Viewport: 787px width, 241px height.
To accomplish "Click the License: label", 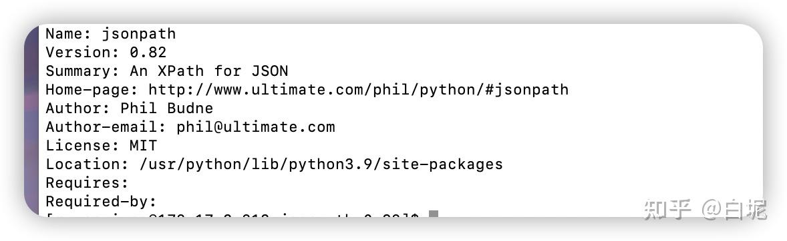I will (83, 146).
